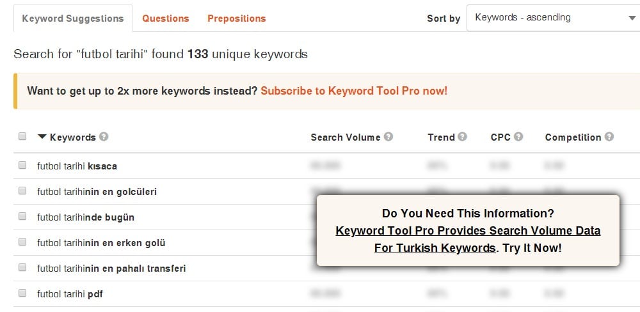
Task: Click the Sort by dropdown arrow
Action: 632,18
